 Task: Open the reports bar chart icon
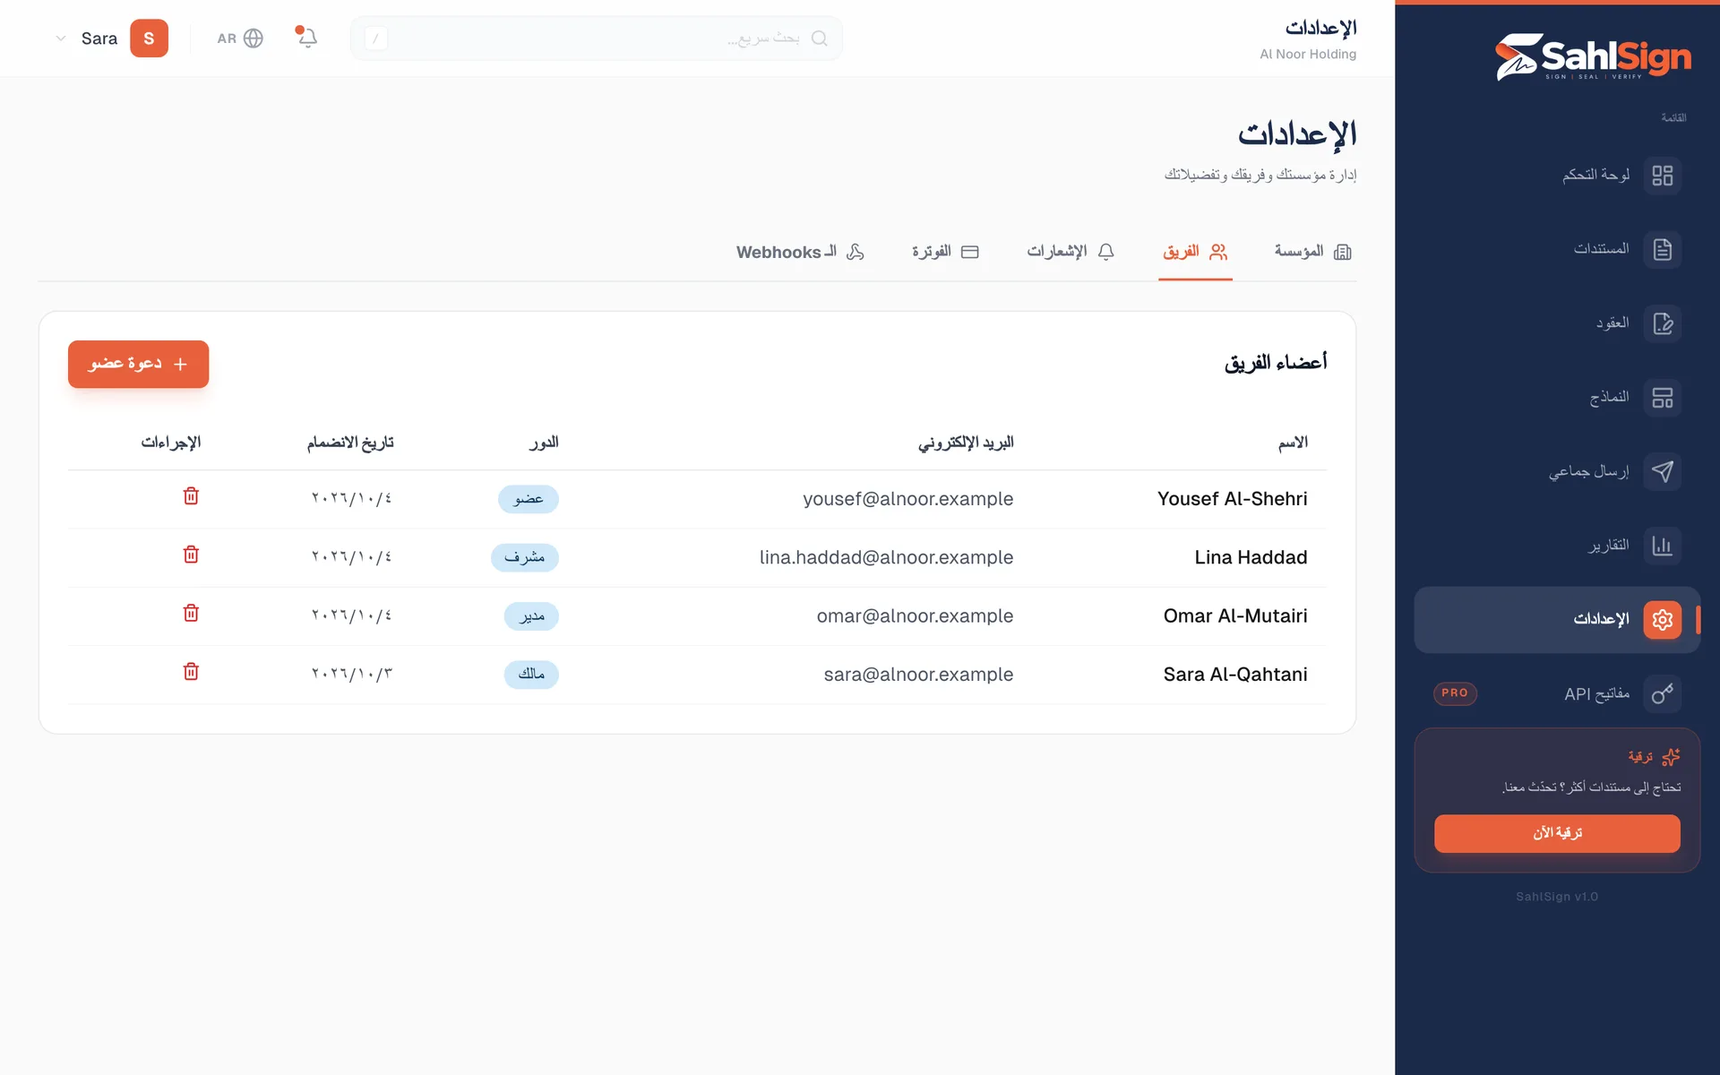click(x=1662, y=546)
